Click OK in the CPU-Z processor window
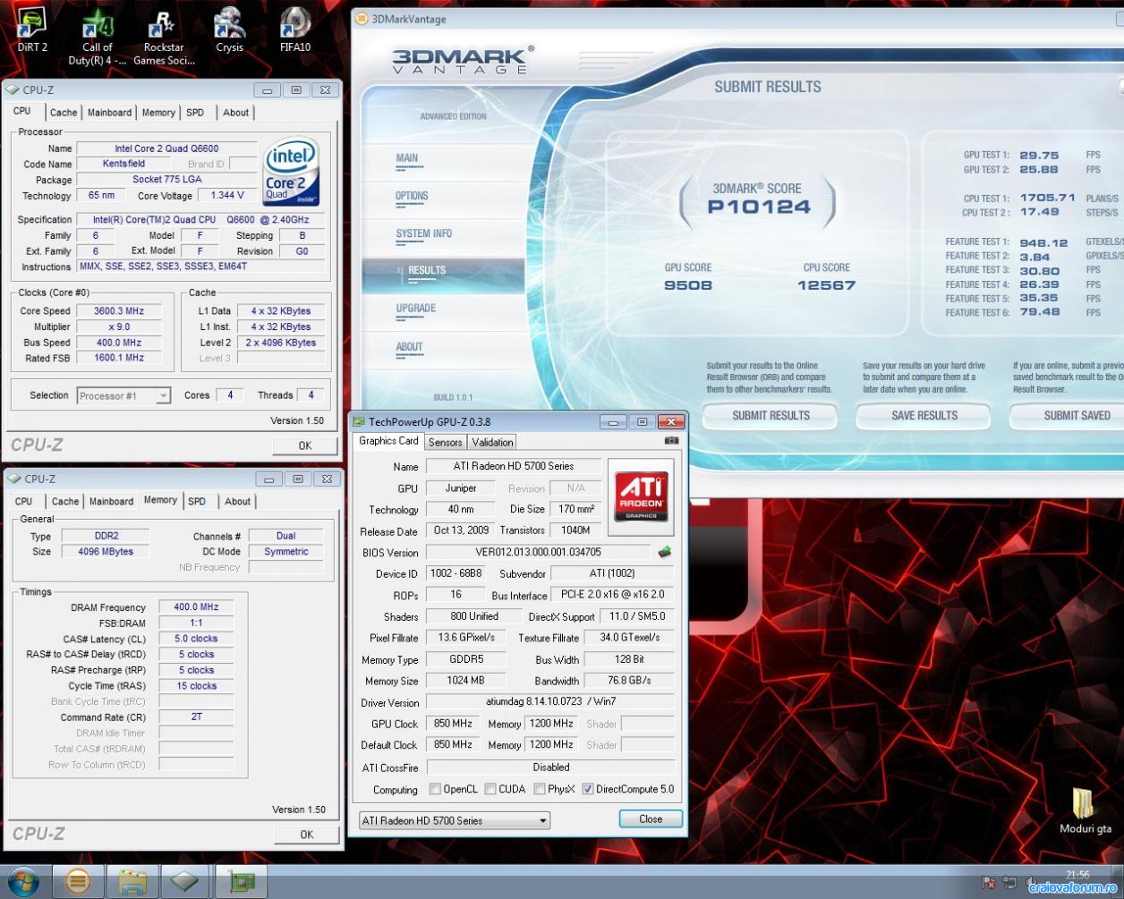Image resolution: width=1124 pixels, height=899 pixels. pos(305,445)
